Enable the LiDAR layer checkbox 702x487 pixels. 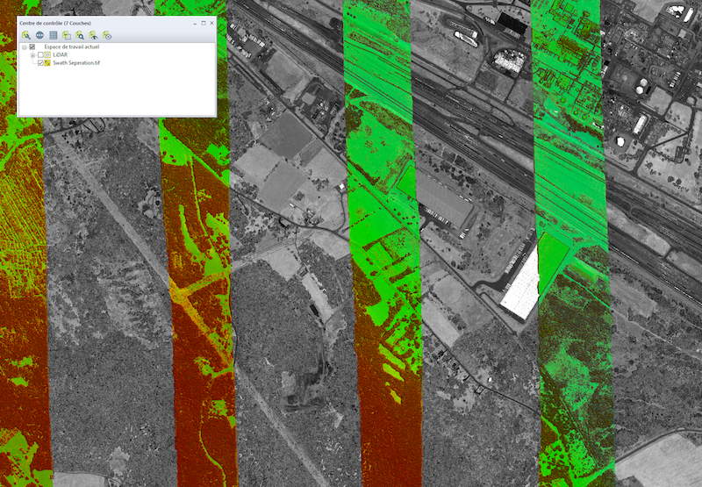tap(40, 54)
